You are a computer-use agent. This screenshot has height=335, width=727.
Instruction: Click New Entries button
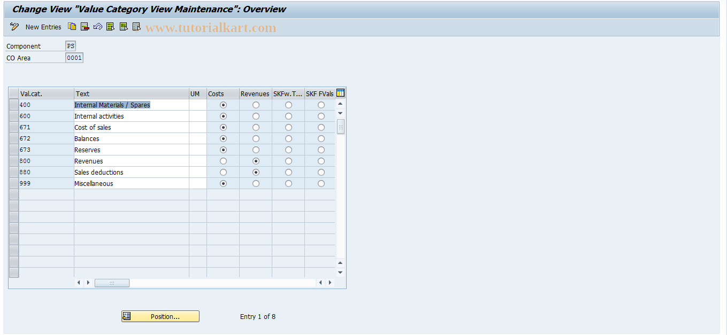pos(43,27)
